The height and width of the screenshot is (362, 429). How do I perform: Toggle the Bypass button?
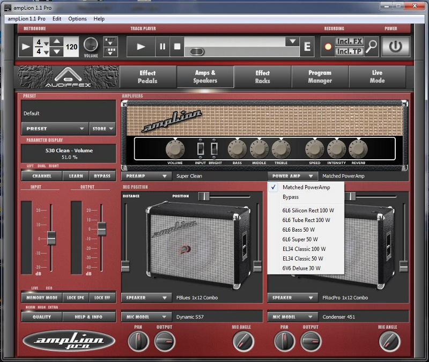coord(102,176)
